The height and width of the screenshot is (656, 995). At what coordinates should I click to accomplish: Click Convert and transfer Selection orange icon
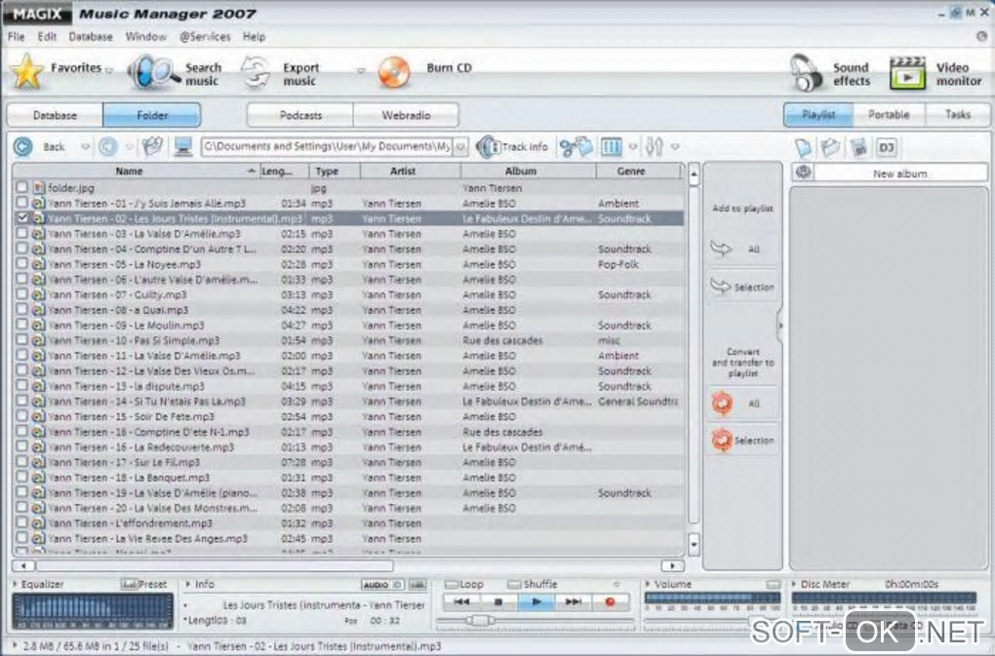click(722, 440)
